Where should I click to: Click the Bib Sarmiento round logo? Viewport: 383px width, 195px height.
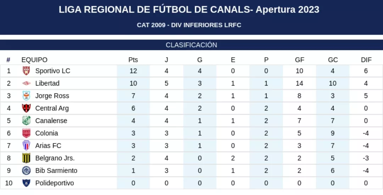(26, 170)
